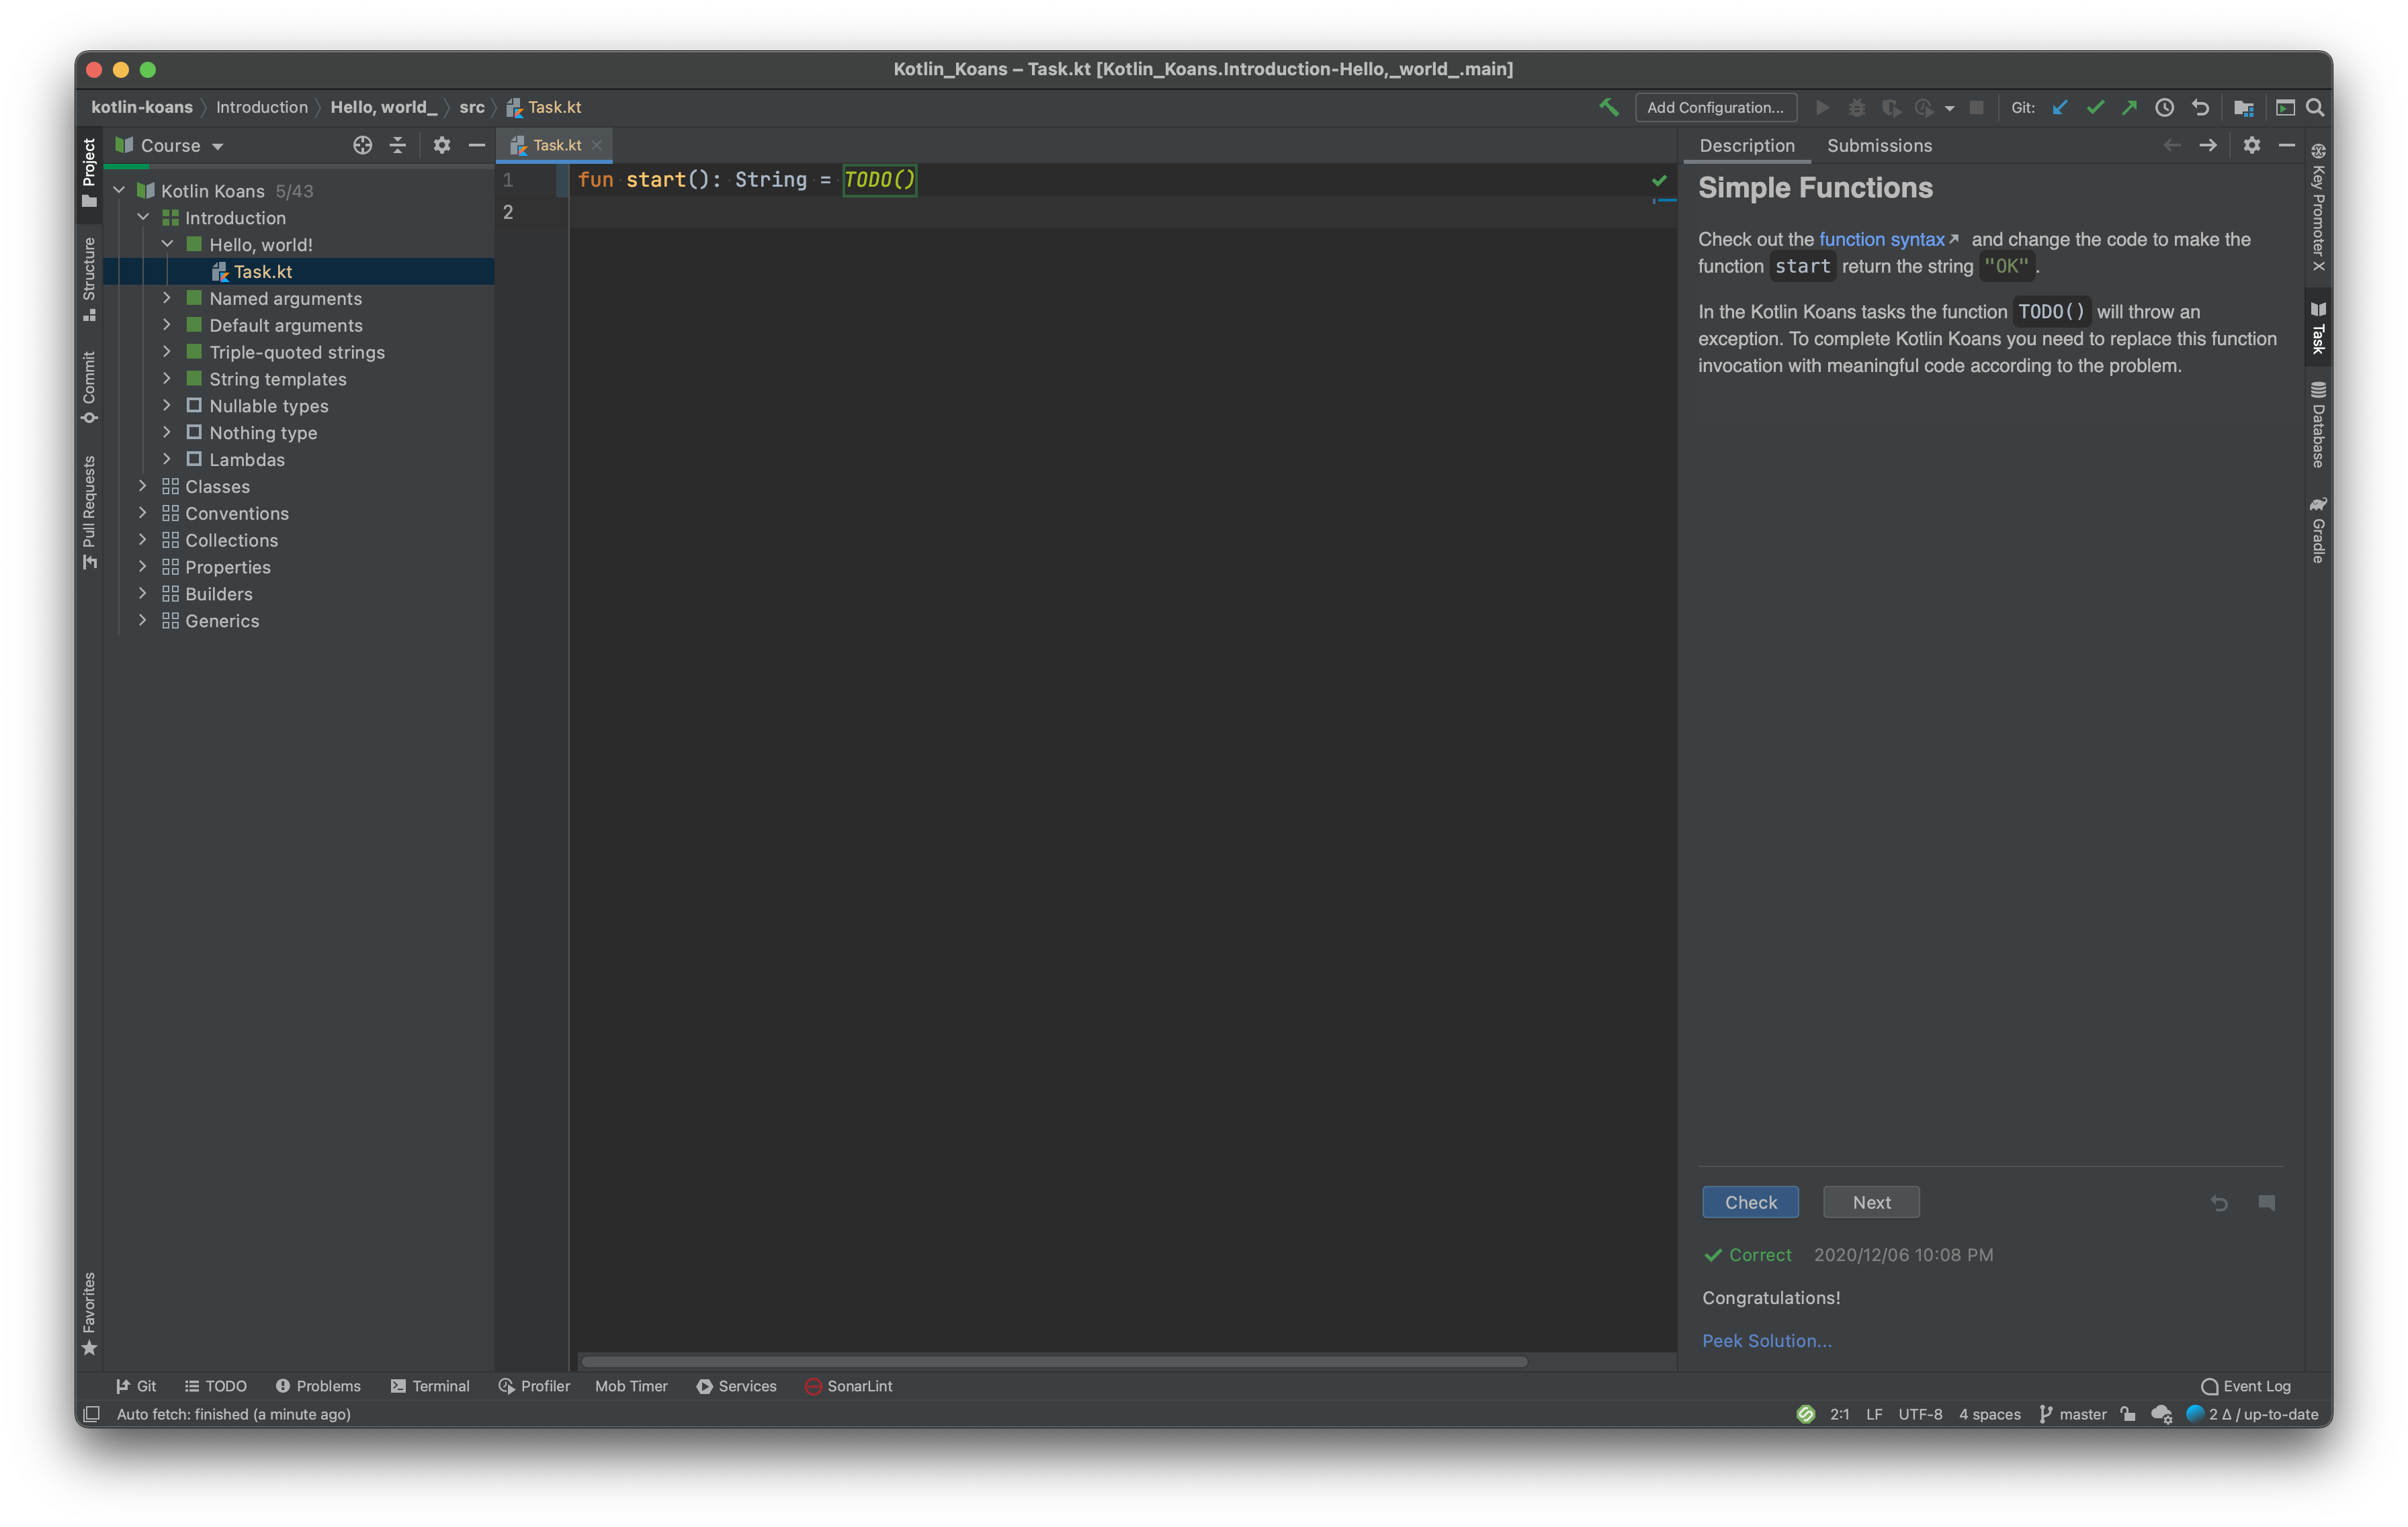Pull changes using the blue Git update arrow
The height and width of the screenshot is (1527, 2408).
click(2060, 107)
